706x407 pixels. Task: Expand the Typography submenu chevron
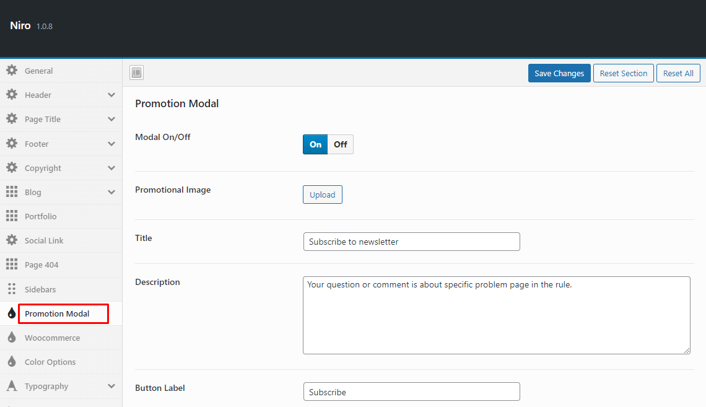111,386
